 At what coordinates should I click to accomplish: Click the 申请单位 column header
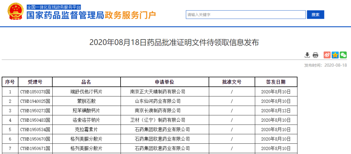pos(165,82)
